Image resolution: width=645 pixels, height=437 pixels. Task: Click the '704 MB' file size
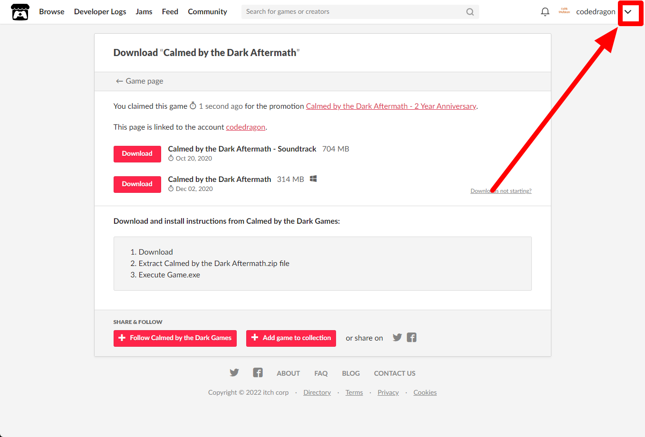click(336, 149)
